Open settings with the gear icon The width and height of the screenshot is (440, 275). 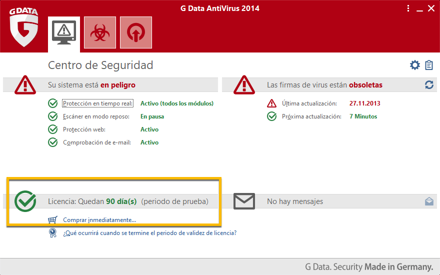click(414, 65)
